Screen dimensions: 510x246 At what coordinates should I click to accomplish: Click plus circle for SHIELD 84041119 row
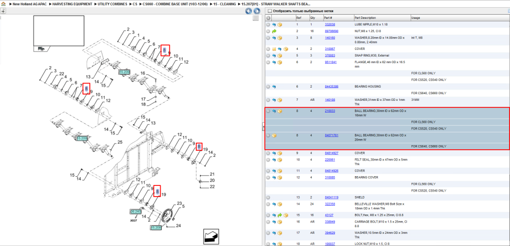point(268,198)
